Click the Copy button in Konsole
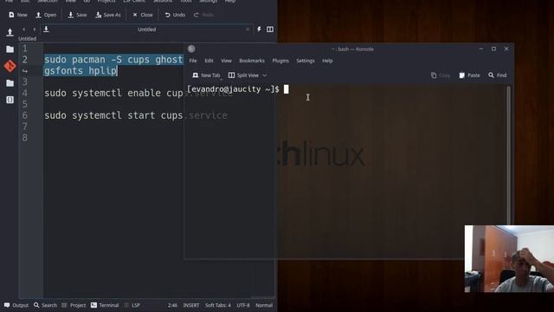This screenshot has height=312, width=554. (441, 75)
